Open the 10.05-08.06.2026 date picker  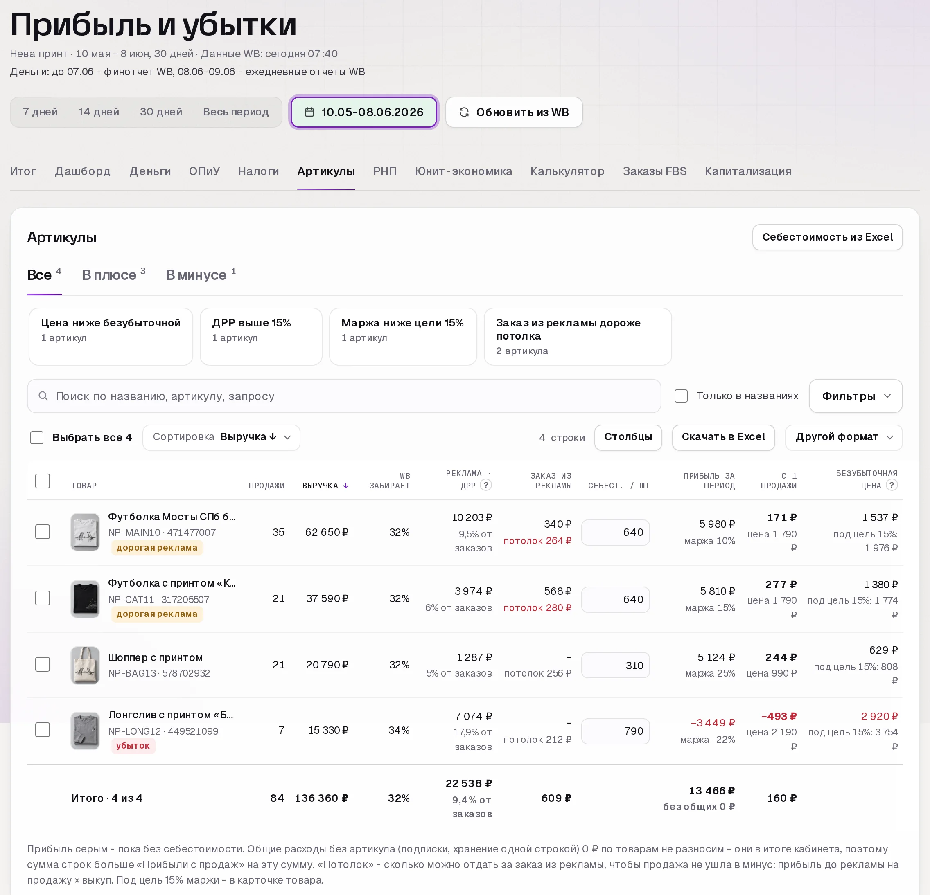coord(363,112)
